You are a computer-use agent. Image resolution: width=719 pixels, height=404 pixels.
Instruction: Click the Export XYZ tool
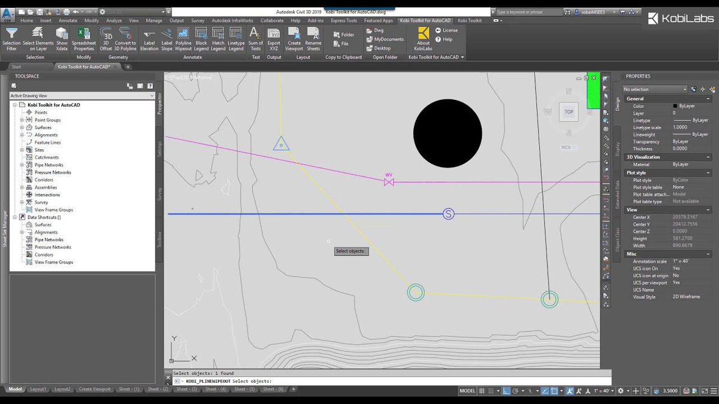pos(274,39)
